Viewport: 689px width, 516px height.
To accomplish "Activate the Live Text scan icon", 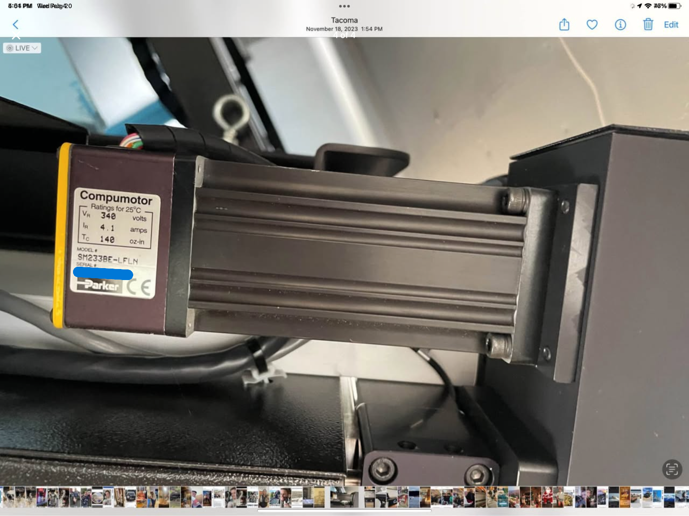I will (x=672, y=469).
